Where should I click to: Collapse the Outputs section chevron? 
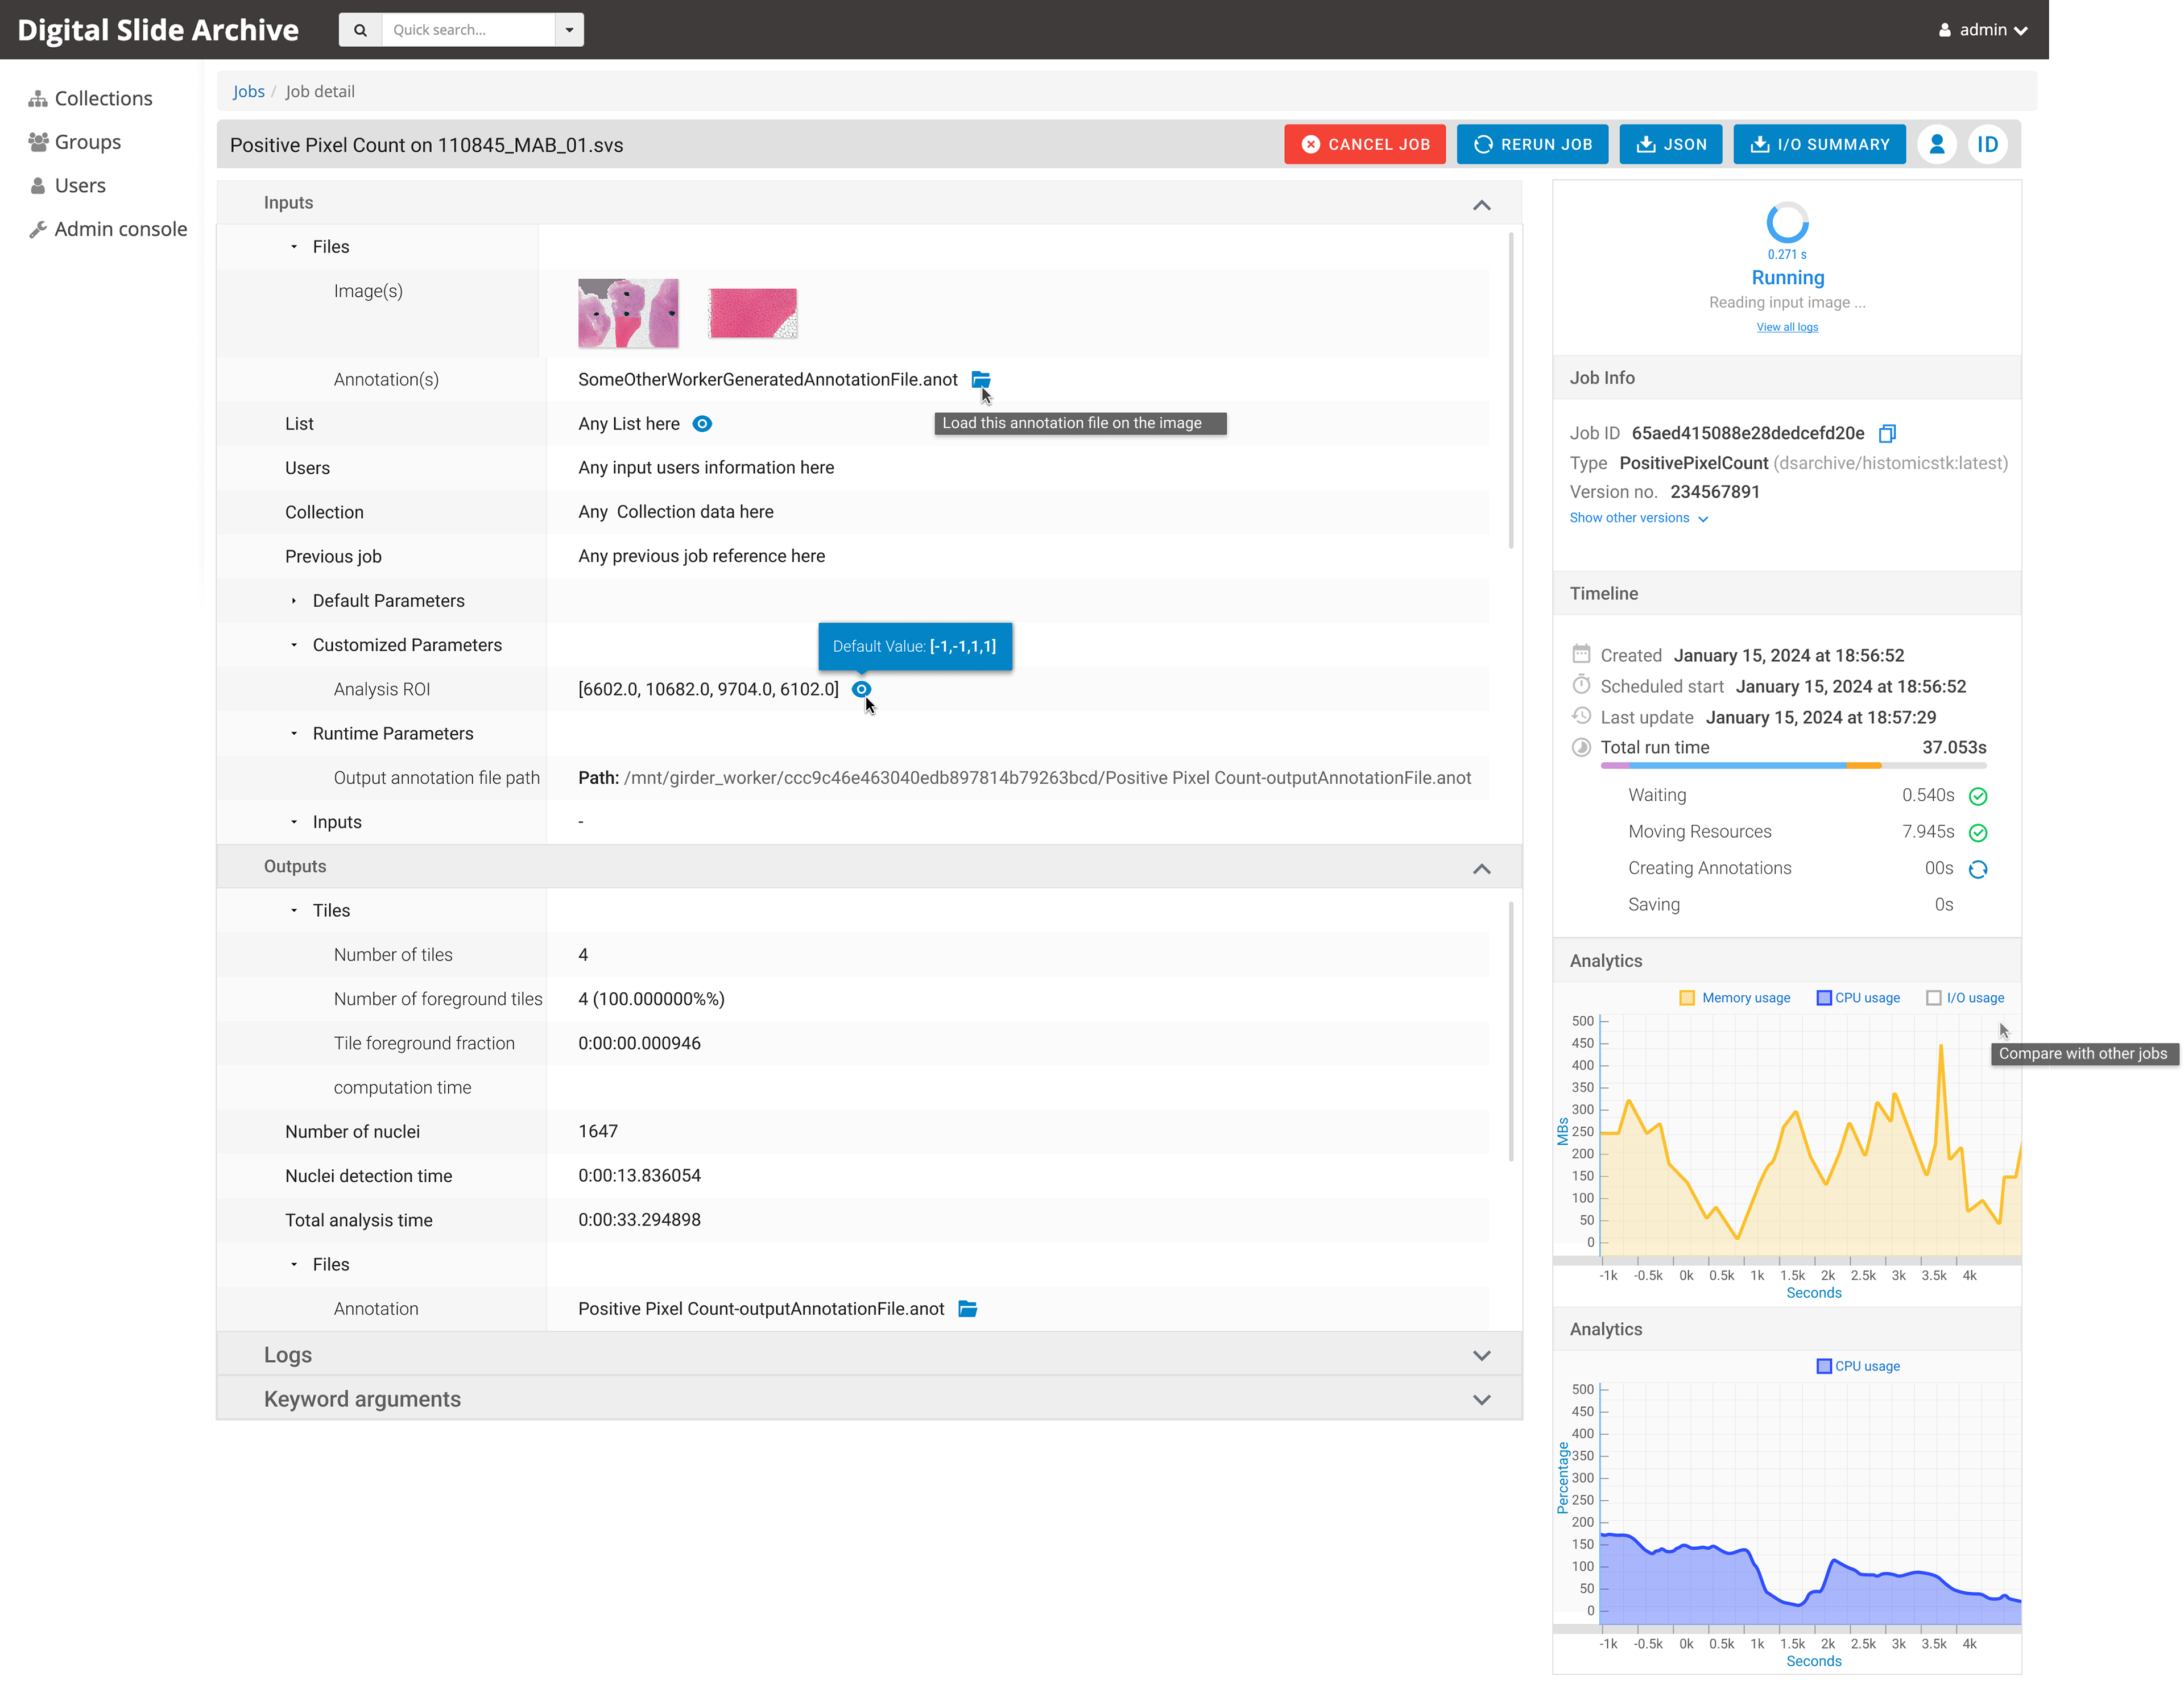point(1481,868)
